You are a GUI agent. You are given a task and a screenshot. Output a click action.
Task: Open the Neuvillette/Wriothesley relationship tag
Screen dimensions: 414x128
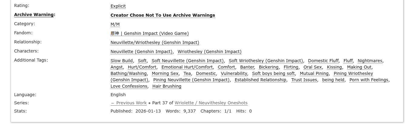point(155,42)
